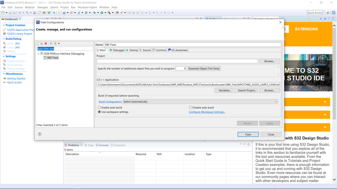Open the Run toolbar dropdown arrow
This screenshot has width=337, height=189.
click(x=105, y=13)
